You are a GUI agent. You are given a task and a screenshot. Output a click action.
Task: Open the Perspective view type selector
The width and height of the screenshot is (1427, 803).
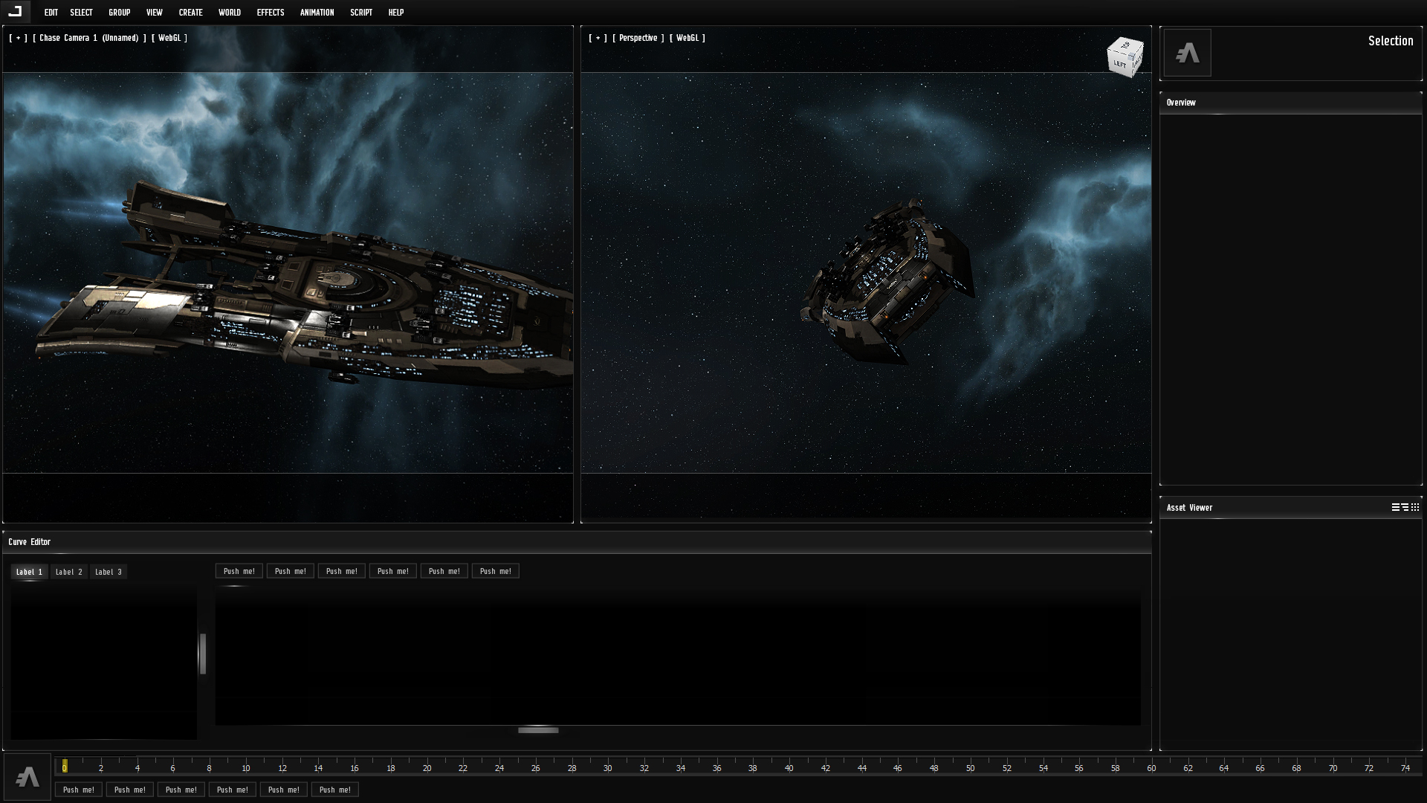coord(638,38)
